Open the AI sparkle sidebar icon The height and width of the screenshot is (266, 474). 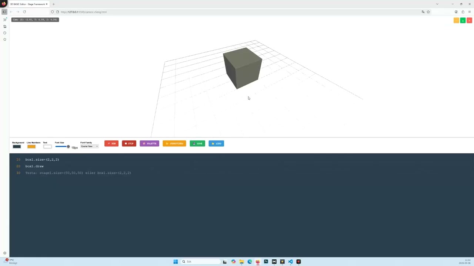coord(5,20)
